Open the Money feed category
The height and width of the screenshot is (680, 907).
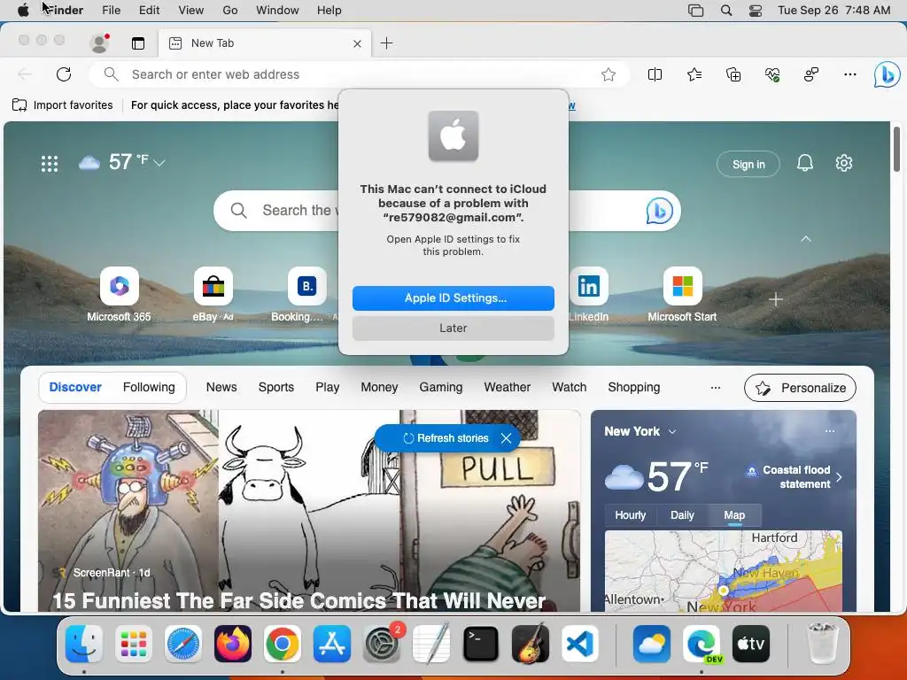[379, 388]
